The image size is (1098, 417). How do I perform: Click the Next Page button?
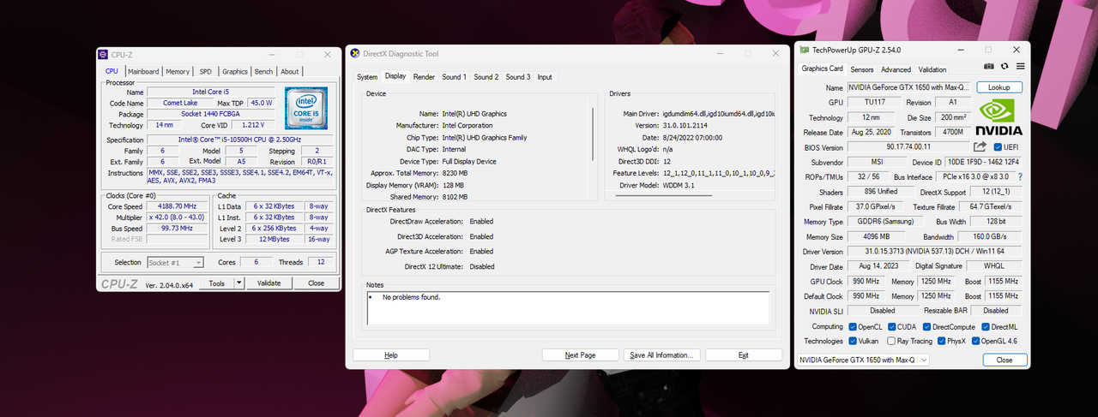pyautogui.click(x=580, y=354)
